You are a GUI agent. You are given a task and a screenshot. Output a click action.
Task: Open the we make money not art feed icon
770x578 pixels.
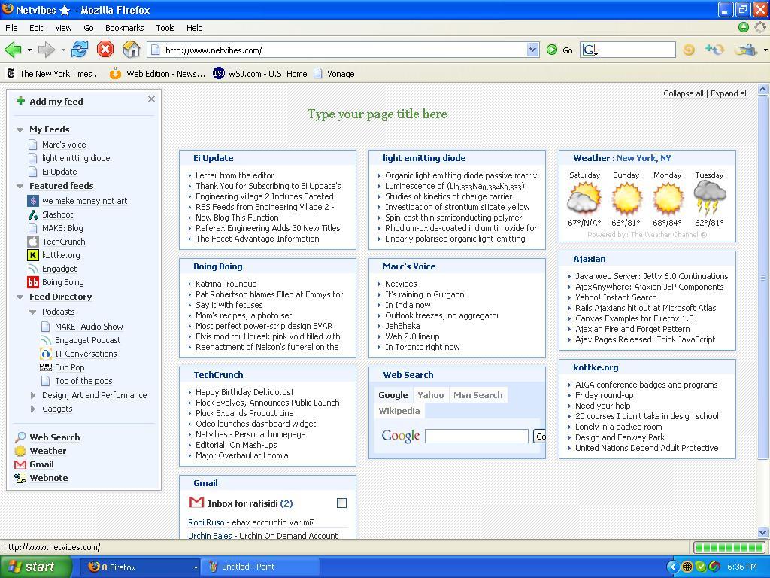point(33,200)
